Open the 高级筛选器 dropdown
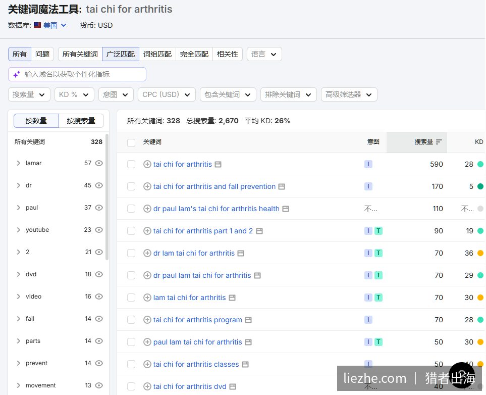The width and height of the screenshot is (486, 395). point(349,94)
